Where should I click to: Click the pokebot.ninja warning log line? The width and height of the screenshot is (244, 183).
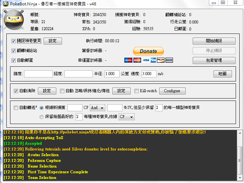click(x=105, y=132)
